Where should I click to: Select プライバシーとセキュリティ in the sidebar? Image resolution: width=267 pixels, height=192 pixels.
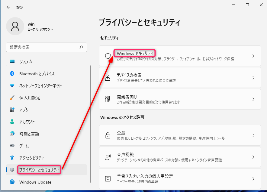[x=47, y=170]
